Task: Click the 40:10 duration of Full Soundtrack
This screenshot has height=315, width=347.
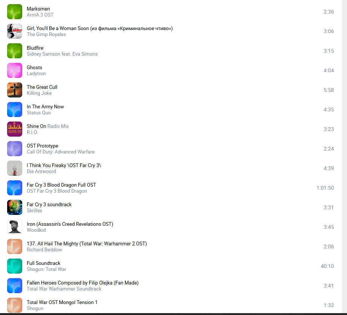Action: tap(327, 266)
